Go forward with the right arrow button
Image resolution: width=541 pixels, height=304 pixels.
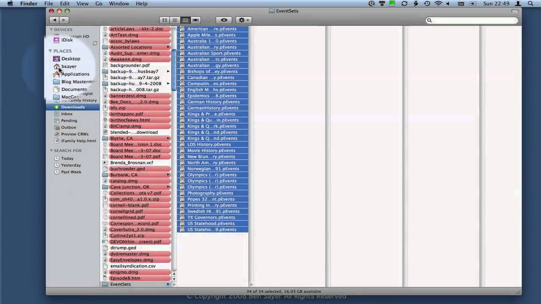click(x=64, y=20)
